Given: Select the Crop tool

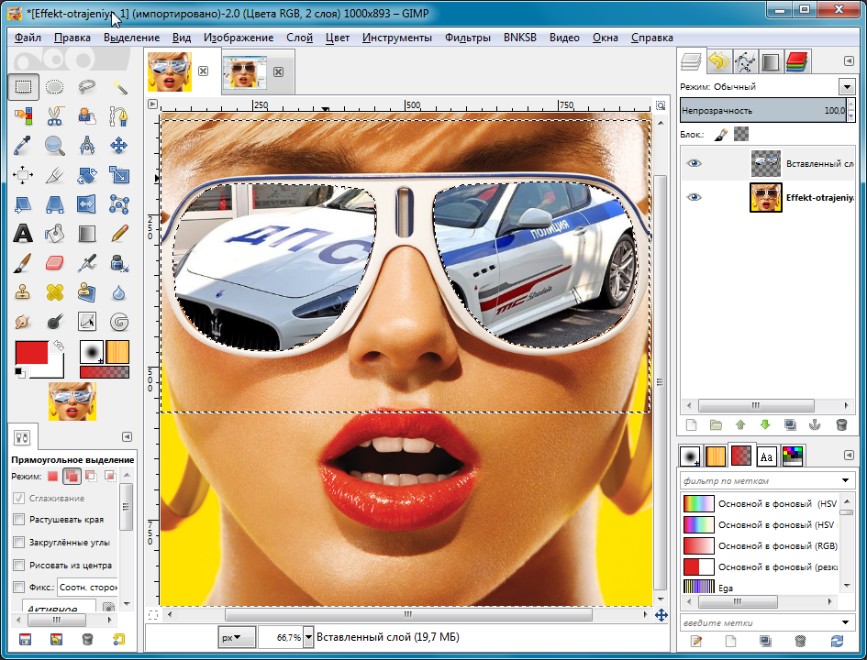Looking at the screenshot, I should (x=55, y=175).
